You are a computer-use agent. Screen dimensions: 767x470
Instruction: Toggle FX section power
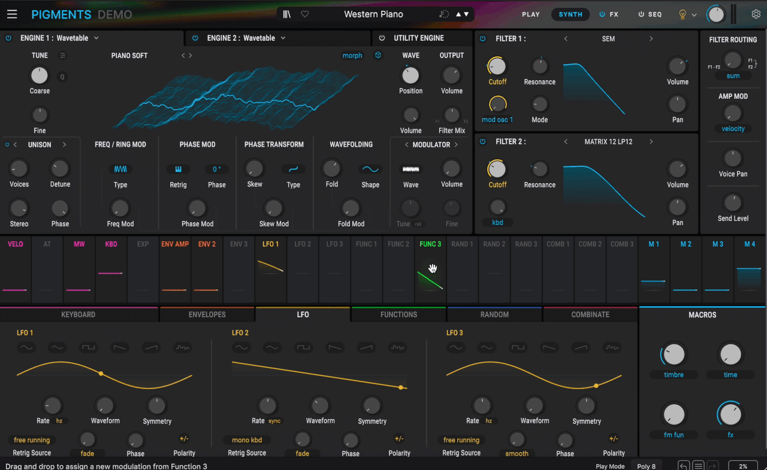[602, 14]
